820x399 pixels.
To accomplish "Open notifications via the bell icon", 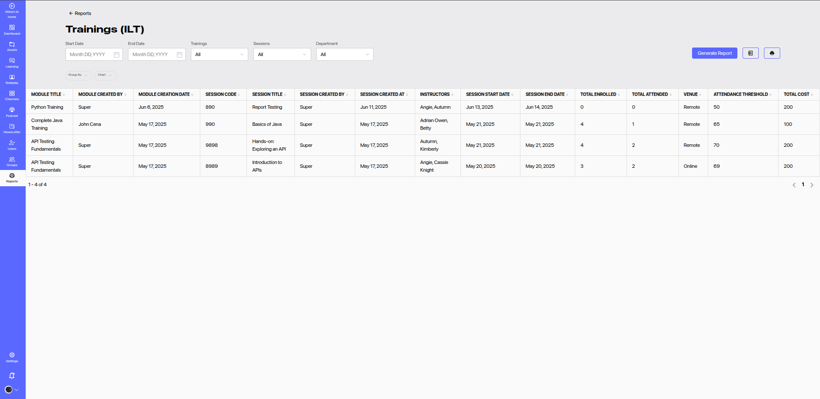I will (x=12, y=375).
